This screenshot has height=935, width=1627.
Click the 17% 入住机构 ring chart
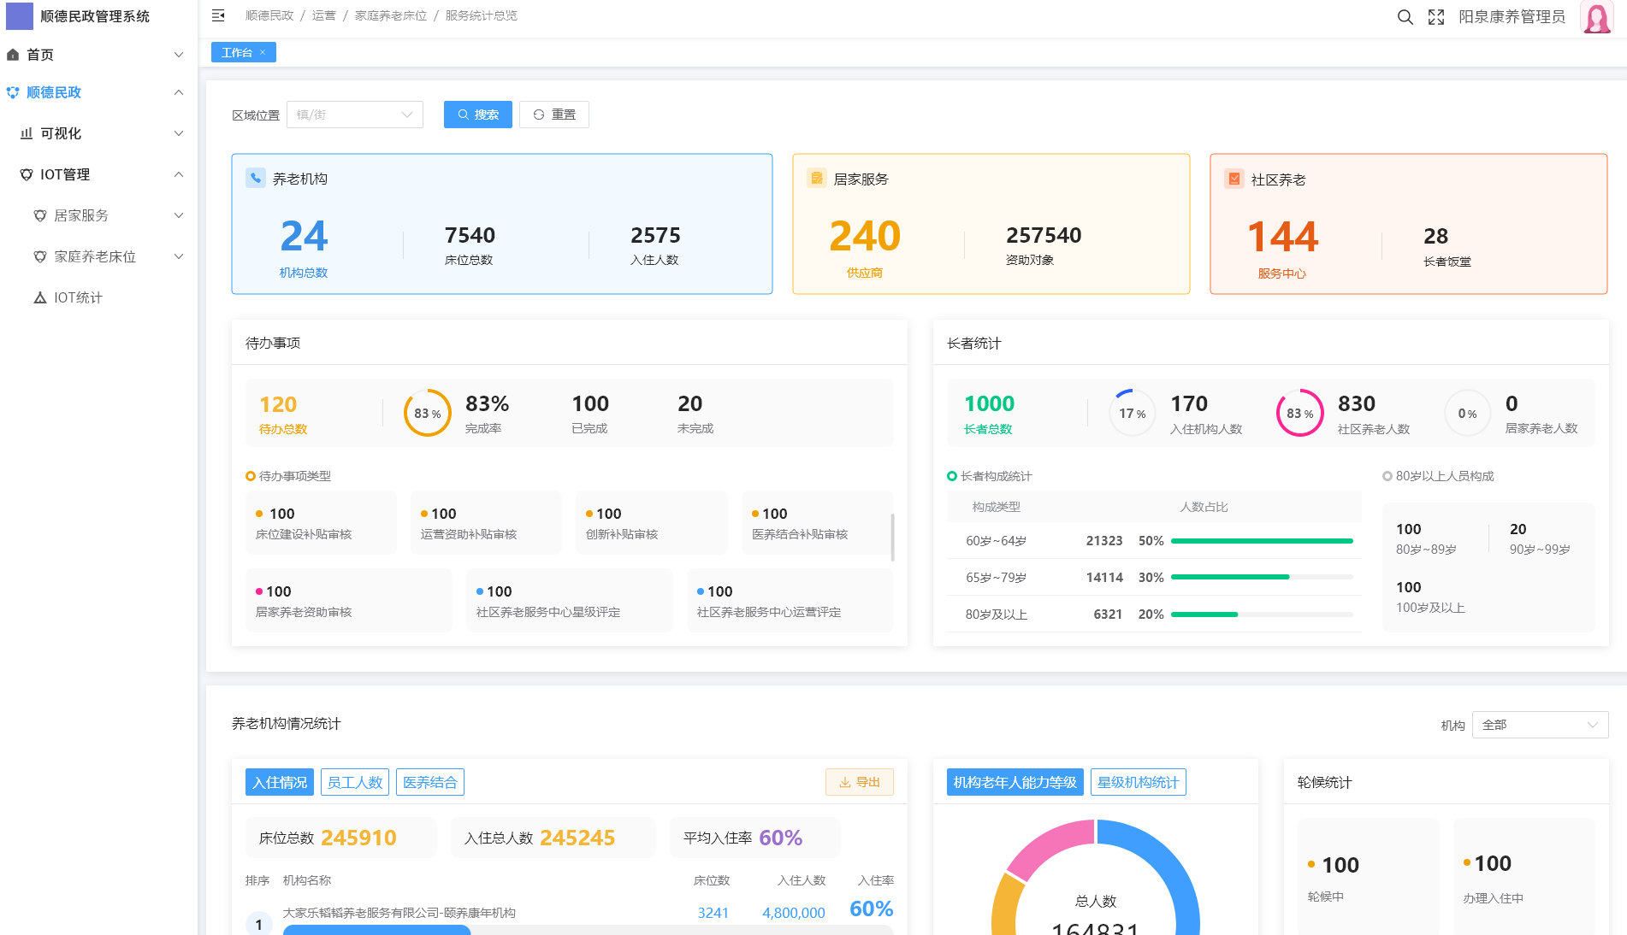tap(1133, 413)
